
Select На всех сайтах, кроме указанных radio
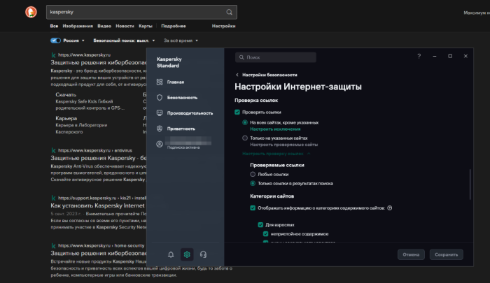click(245, 122)
